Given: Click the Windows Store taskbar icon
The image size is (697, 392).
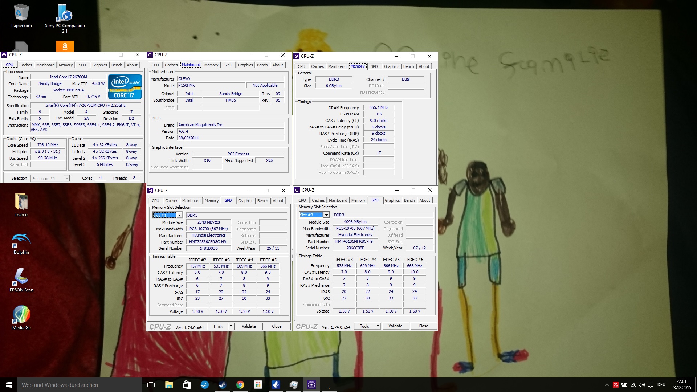Looking at the screenshot, I should [187, 385].
